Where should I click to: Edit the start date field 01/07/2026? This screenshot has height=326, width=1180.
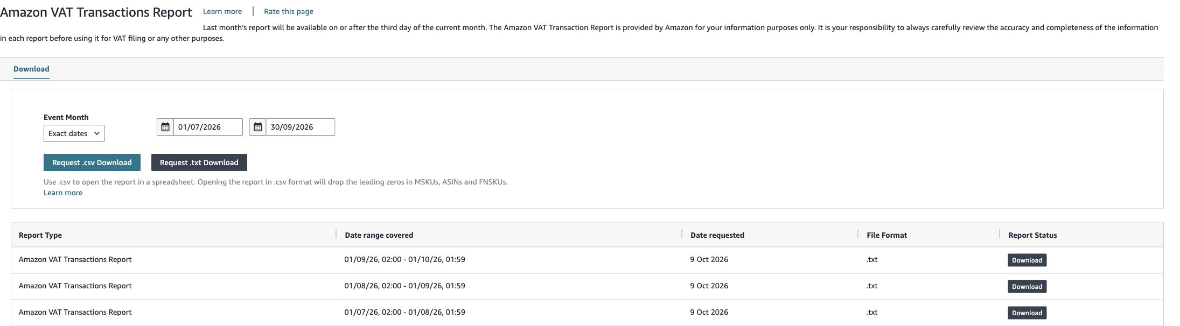pos(208,127)
